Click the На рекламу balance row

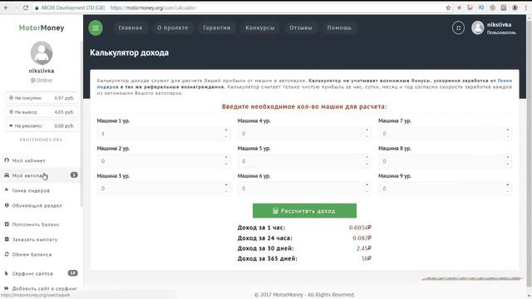(42, 125)
